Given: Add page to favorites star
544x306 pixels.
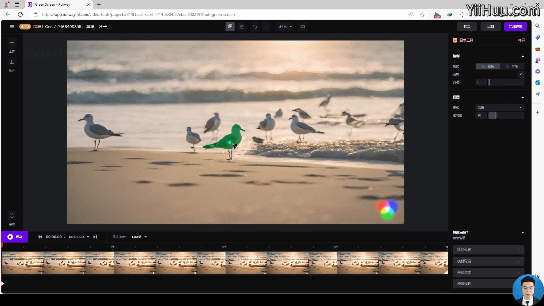Looking at the screenshot, I should 422,14.
